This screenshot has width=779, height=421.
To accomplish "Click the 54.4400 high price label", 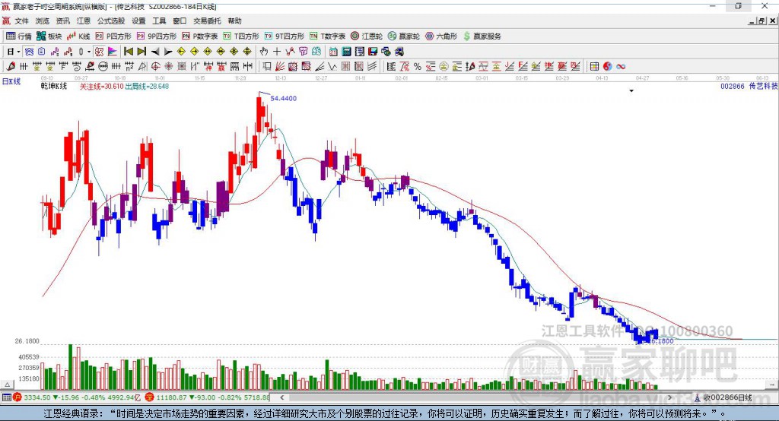I will (x=283, y=98).
